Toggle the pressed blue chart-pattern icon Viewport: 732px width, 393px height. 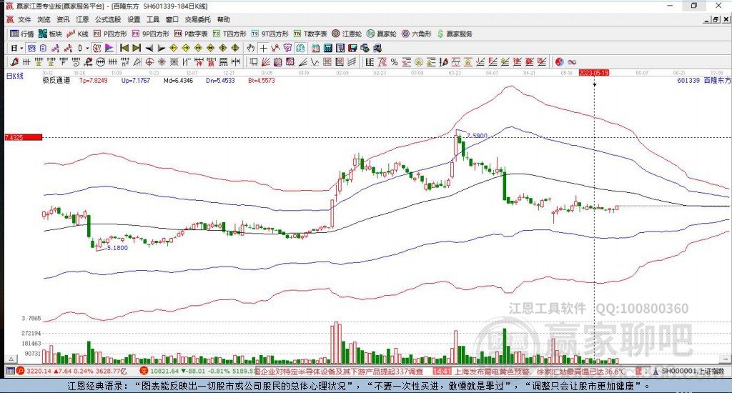point(31,48)
